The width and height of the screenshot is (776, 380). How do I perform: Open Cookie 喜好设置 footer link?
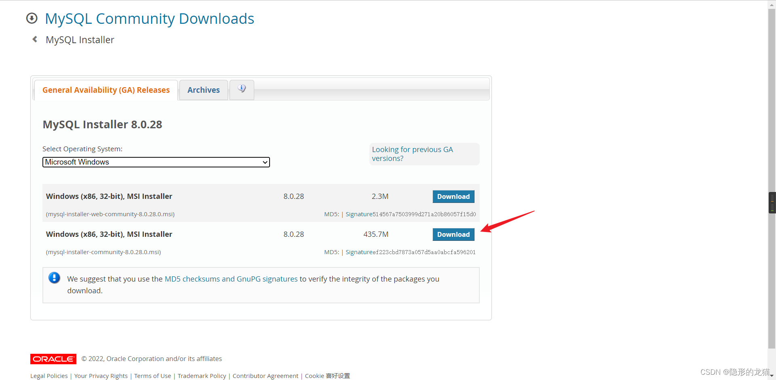click(x=327, y=376)
